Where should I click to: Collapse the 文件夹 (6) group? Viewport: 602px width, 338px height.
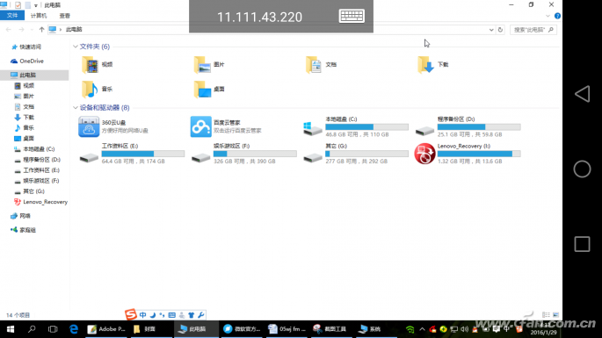[76, 47]
